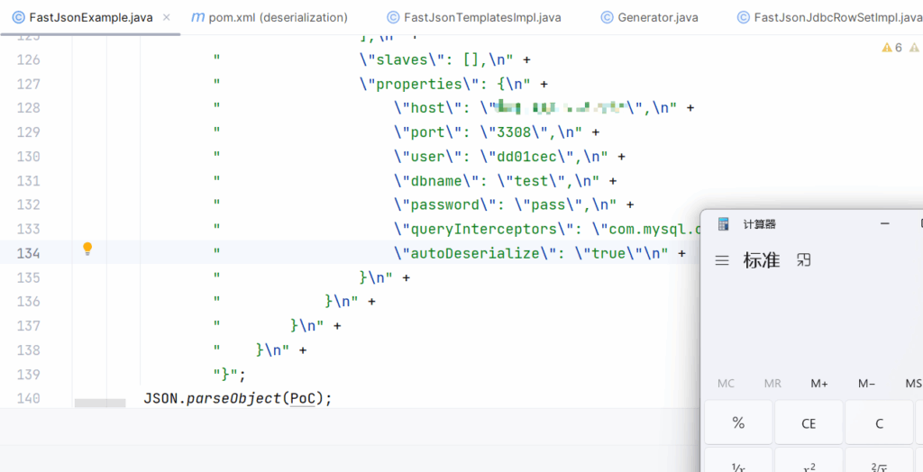Viewport: 923px width, 472px height.
Task: Minimize the calculator window
Action: point(886,224)
